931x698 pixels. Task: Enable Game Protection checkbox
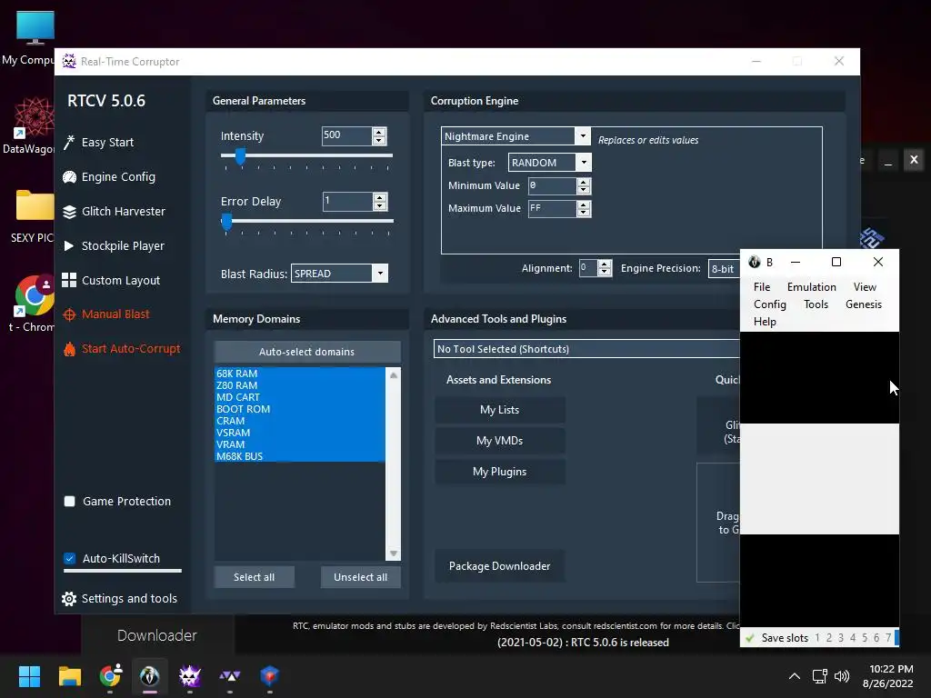69,502
